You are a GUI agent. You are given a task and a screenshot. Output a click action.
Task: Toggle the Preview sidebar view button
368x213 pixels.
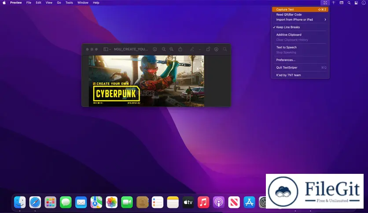click(x=106, y=49)
